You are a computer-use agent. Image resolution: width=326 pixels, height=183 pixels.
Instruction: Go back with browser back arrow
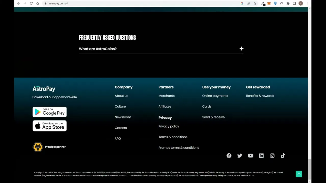coord(19,3)
